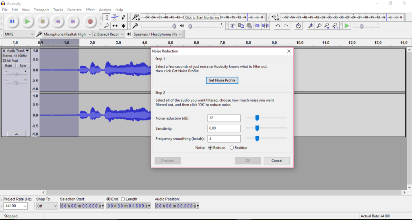Image resolution: width=412 pixels, height=220 pixels.
Task: Click the Stop transport button
Action: (x=43, y=22)
